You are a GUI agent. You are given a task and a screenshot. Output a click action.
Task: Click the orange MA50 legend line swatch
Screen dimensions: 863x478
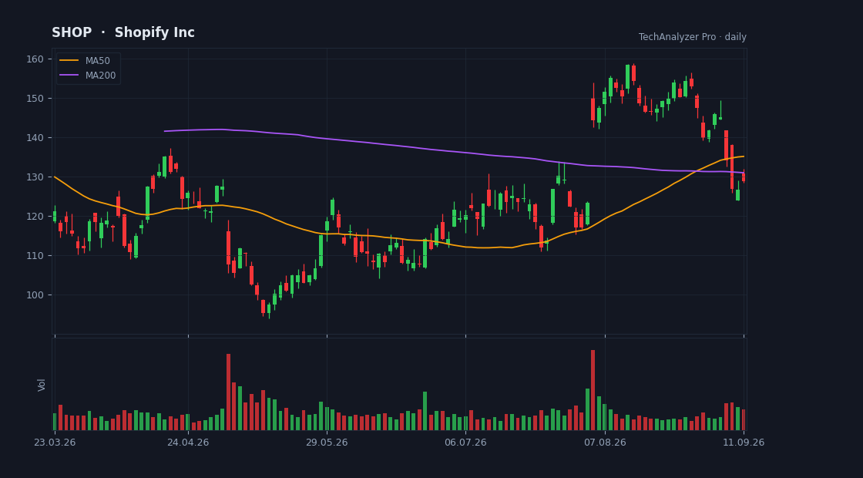69,61
